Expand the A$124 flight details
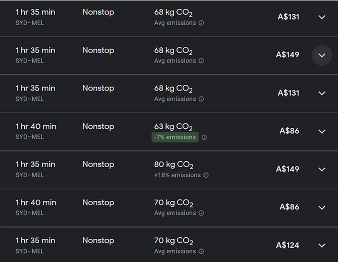The image size is (338, 262). click(x=322, y=245)
